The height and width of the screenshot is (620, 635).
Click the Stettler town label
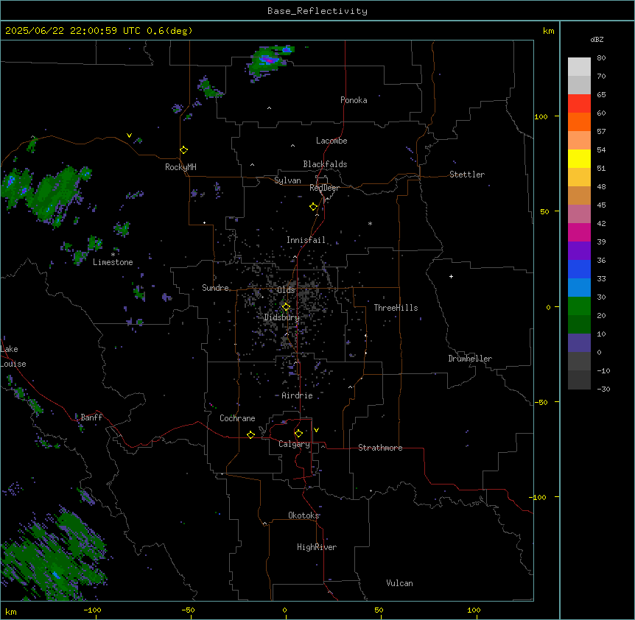click(x=467, y=175)
